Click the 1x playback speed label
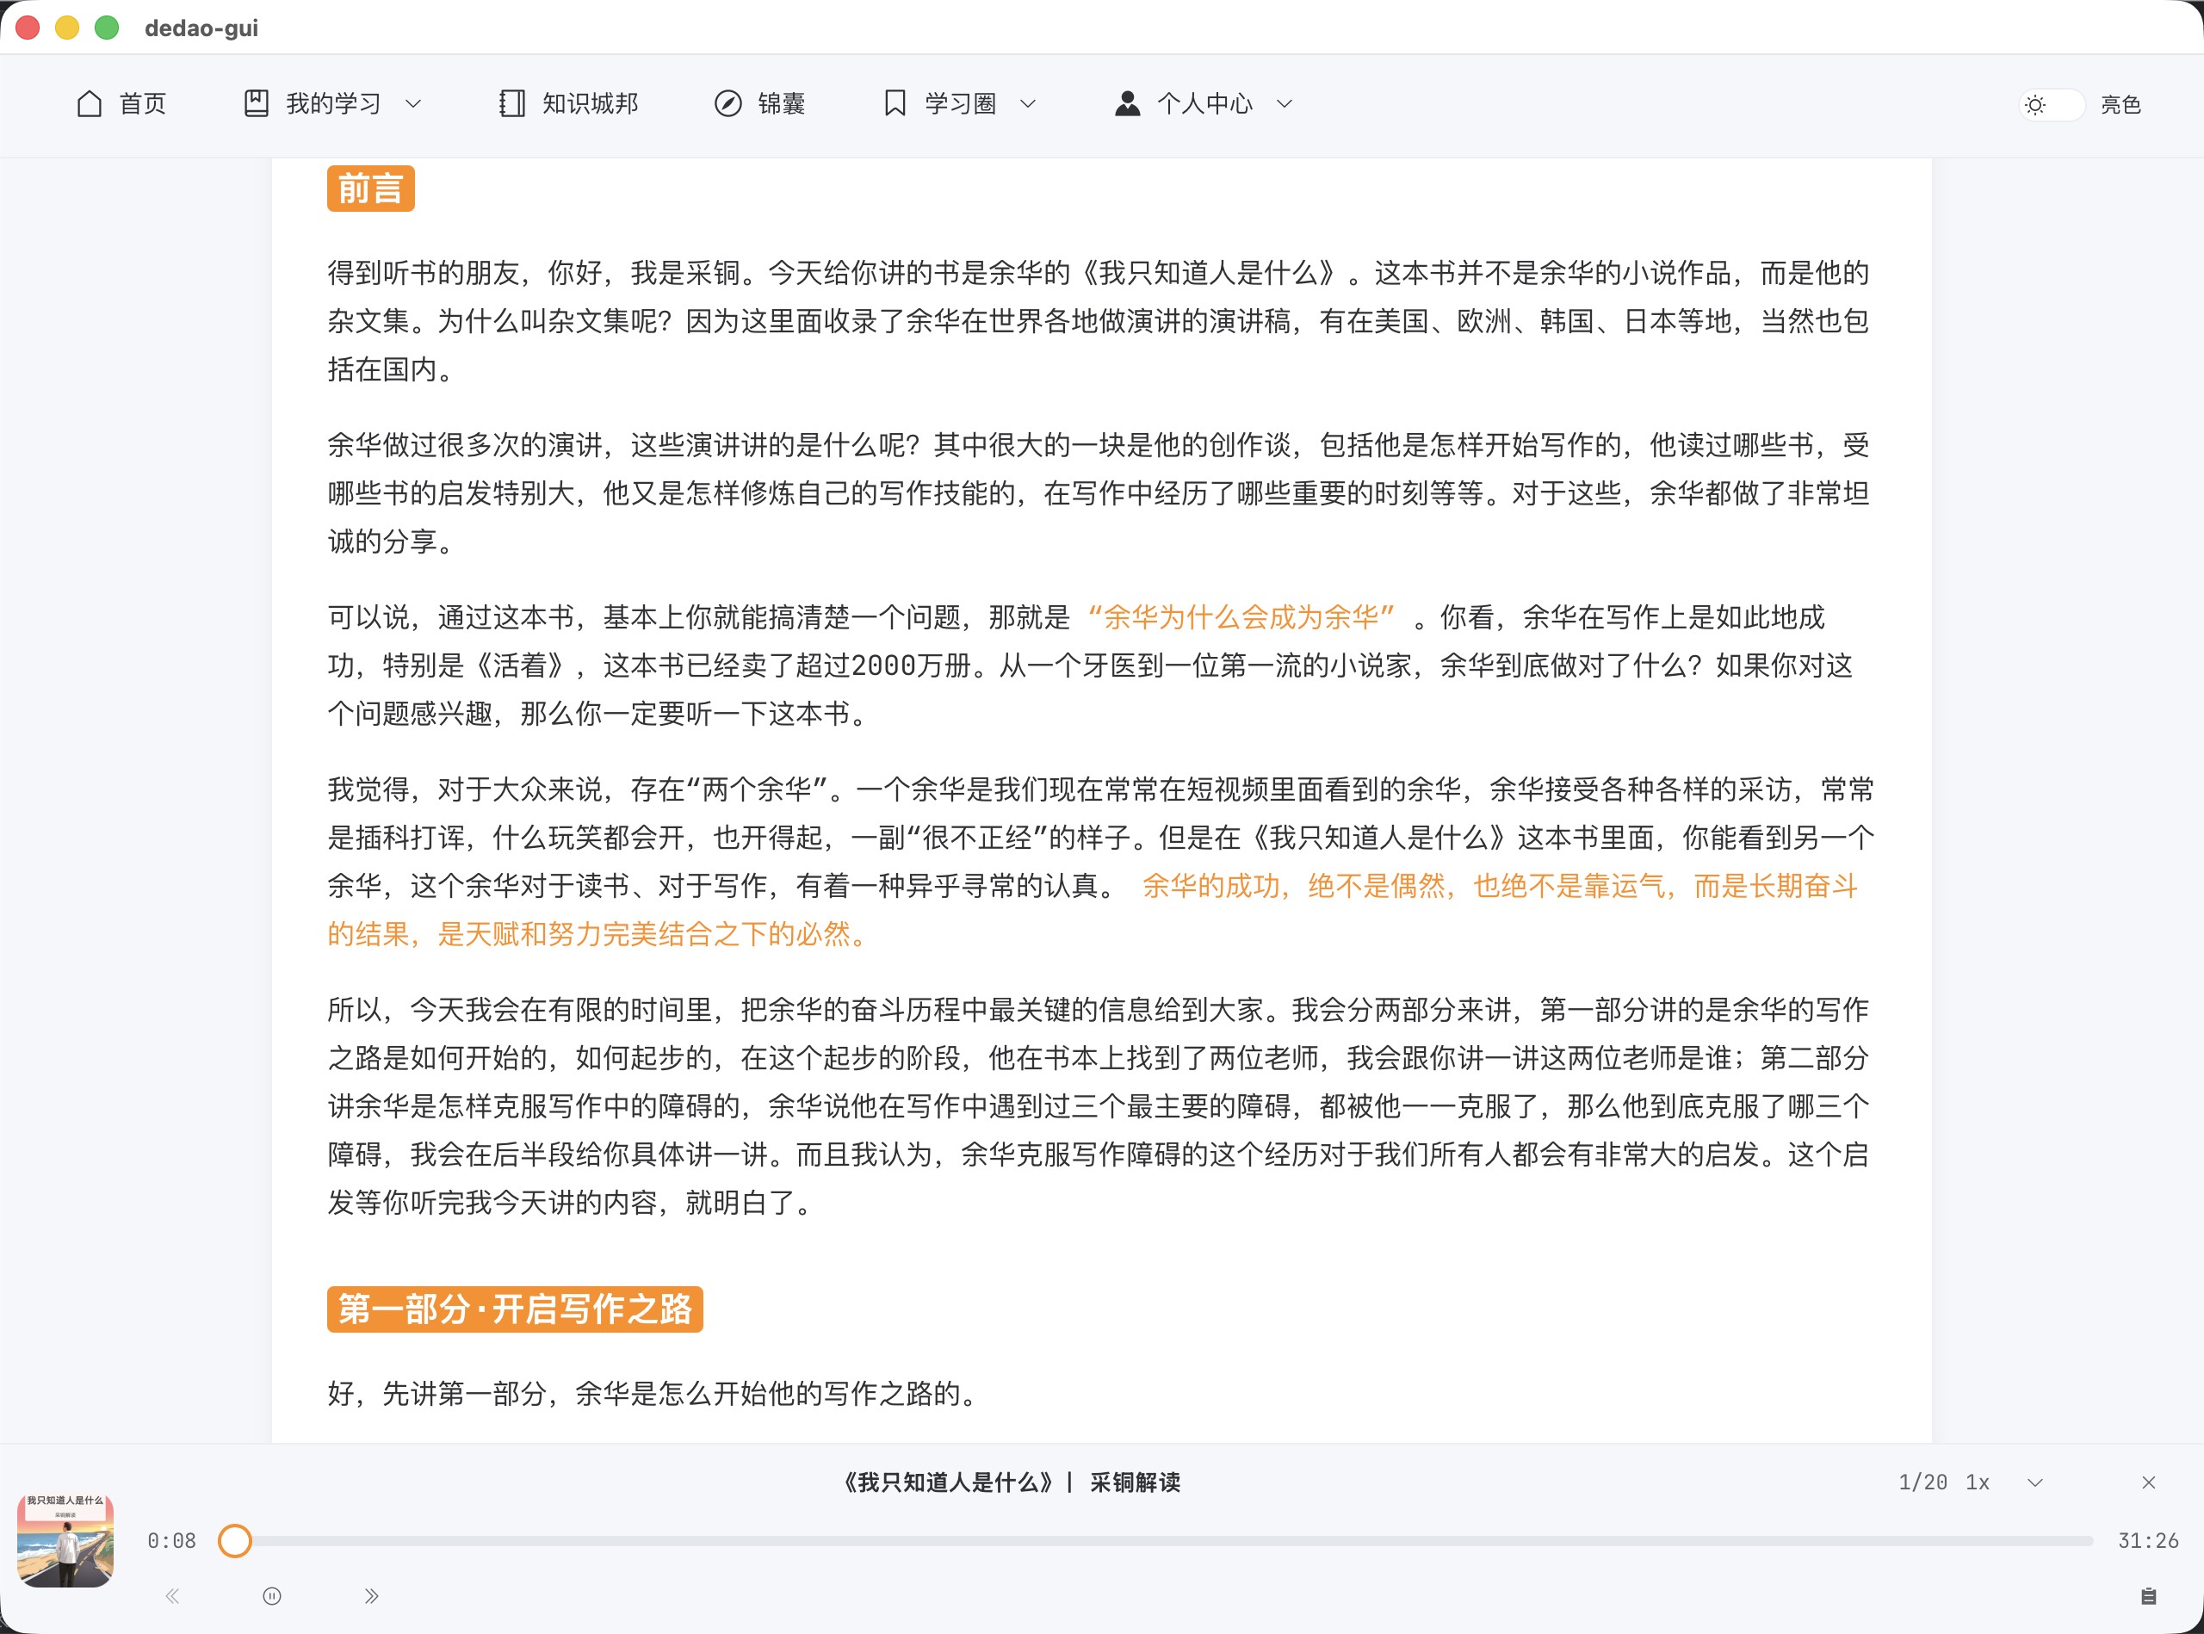The height and width of the screenshot is (1634, 2204). 1978,1482
